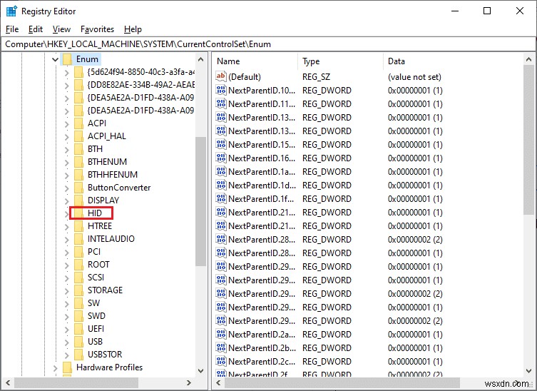Viewport: 537px width, 391px height.
Task: Click the NextParentID.2b DWORD icon
Action: (x=221, y=347)
